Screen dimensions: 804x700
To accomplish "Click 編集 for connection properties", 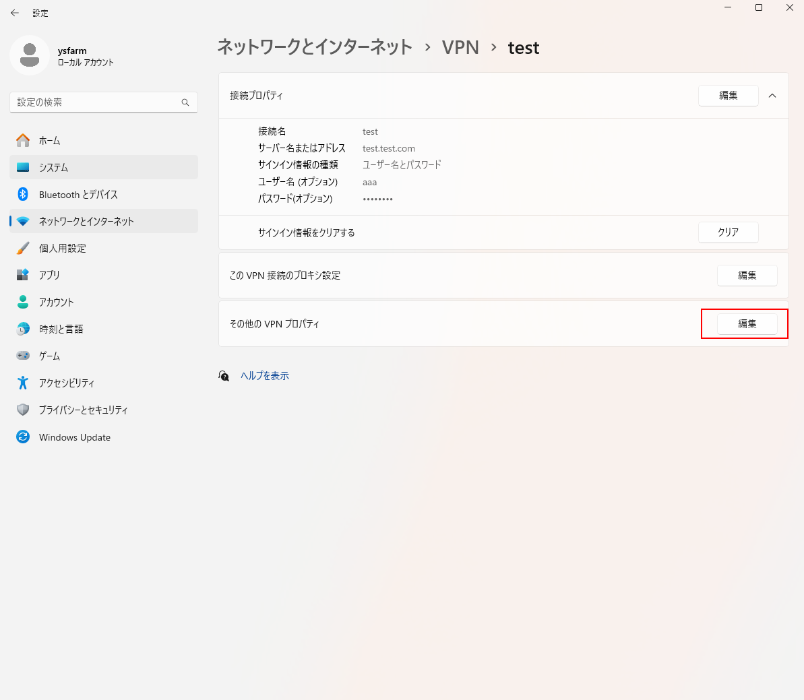I will (x=728, y=96).
